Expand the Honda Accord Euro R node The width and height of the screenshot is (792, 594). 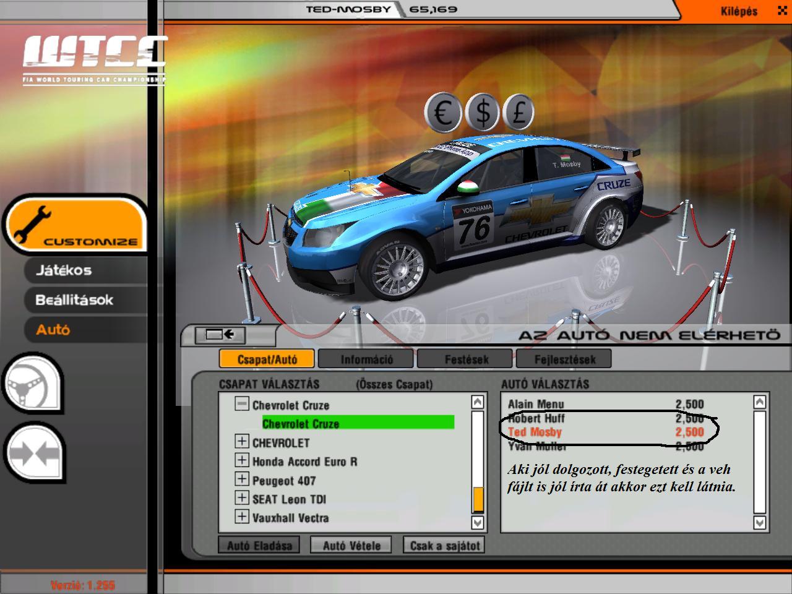coord(241,460)
